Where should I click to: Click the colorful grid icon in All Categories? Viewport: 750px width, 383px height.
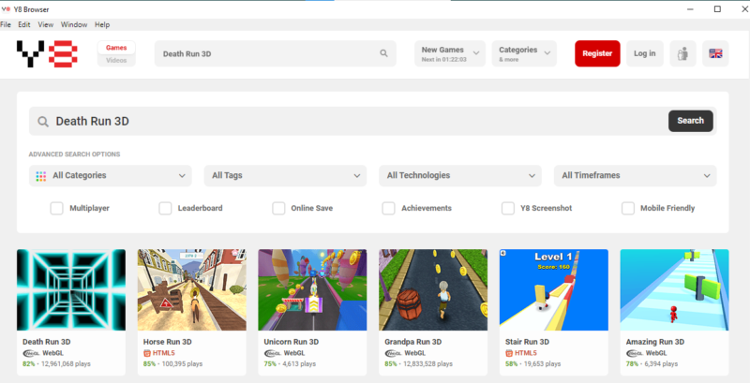point(41,176)
